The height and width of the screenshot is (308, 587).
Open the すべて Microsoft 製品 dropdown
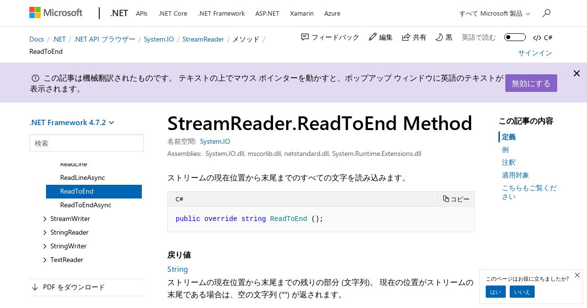tap(495, 14)
